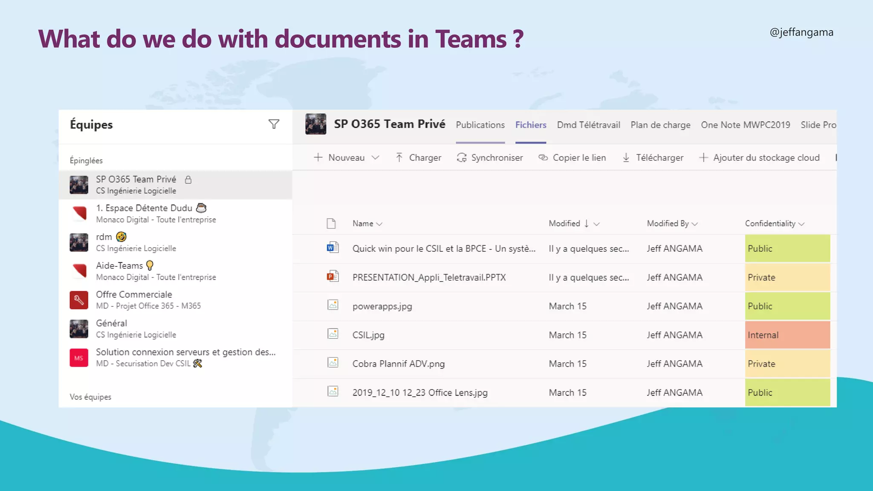Click the image icon for CSIL.jpg

click(x=333, y=334)
